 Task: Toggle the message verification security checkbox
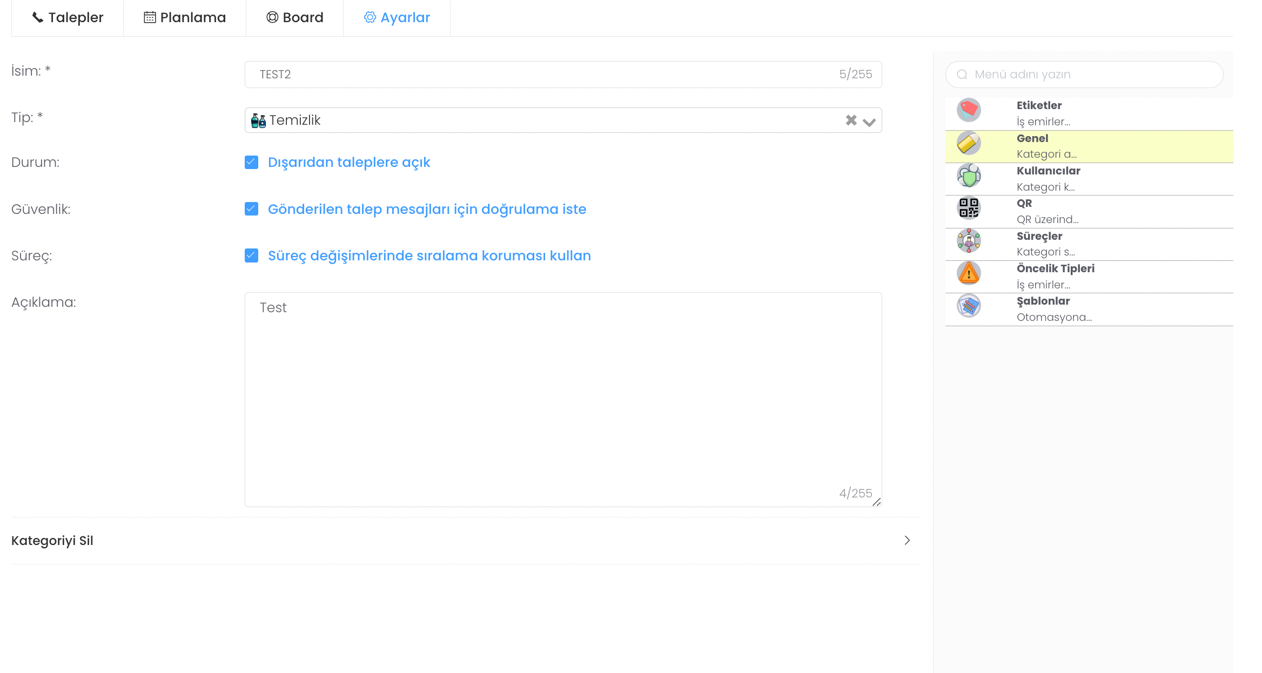(x=251, y=209)
